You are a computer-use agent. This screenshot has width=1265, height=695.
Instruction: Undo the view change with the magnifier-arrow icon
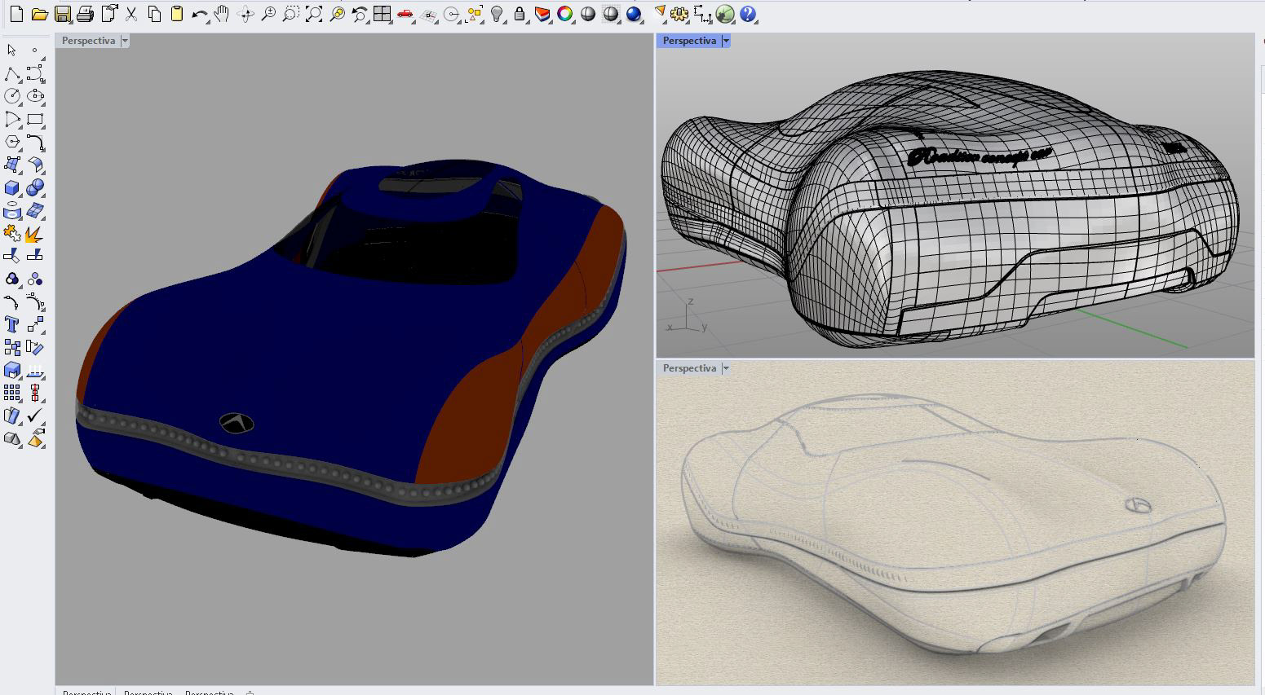click(x=360, y=14)
